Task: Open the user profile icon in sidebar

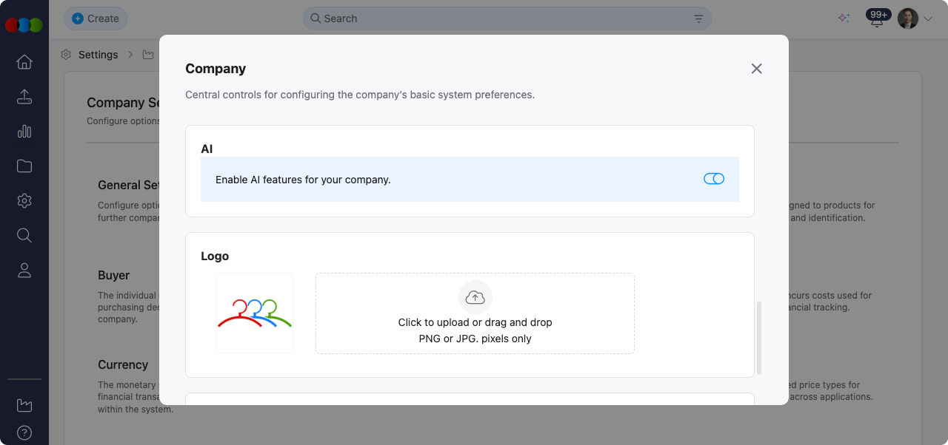Action: (x=24, y=271)
